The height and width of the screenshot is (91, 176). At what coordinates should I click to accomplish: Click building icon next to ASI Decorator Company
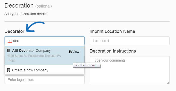click(x=9, y=51)
